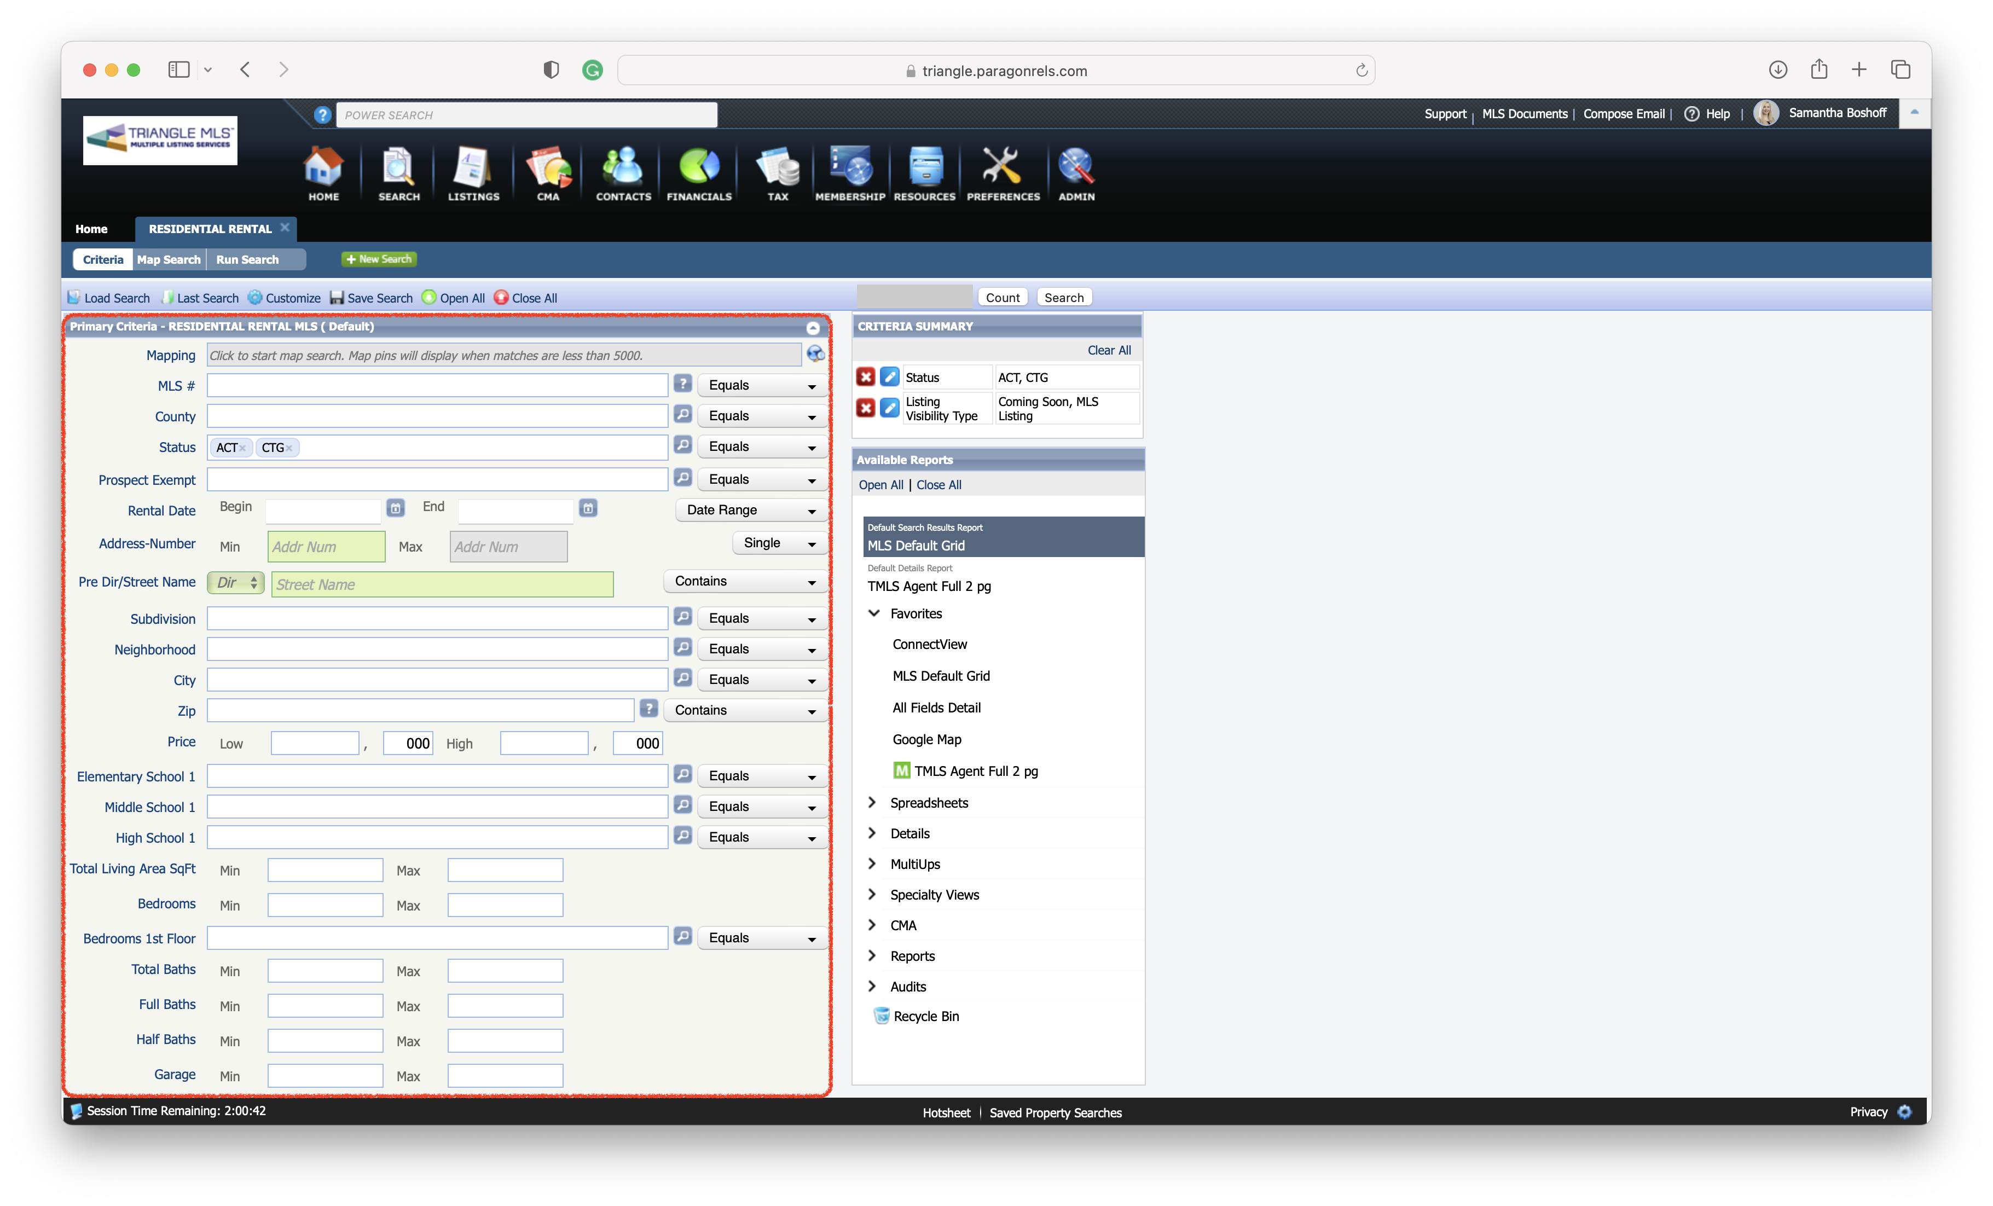
Task: Open the MLS # Equals operator dropdown
Action: 762,386
